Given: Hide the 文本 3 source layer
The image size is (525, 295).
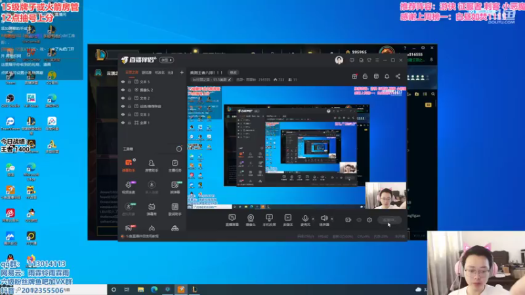Looking at the screenshot, I should pyautogui.click(x=123, y=114).
